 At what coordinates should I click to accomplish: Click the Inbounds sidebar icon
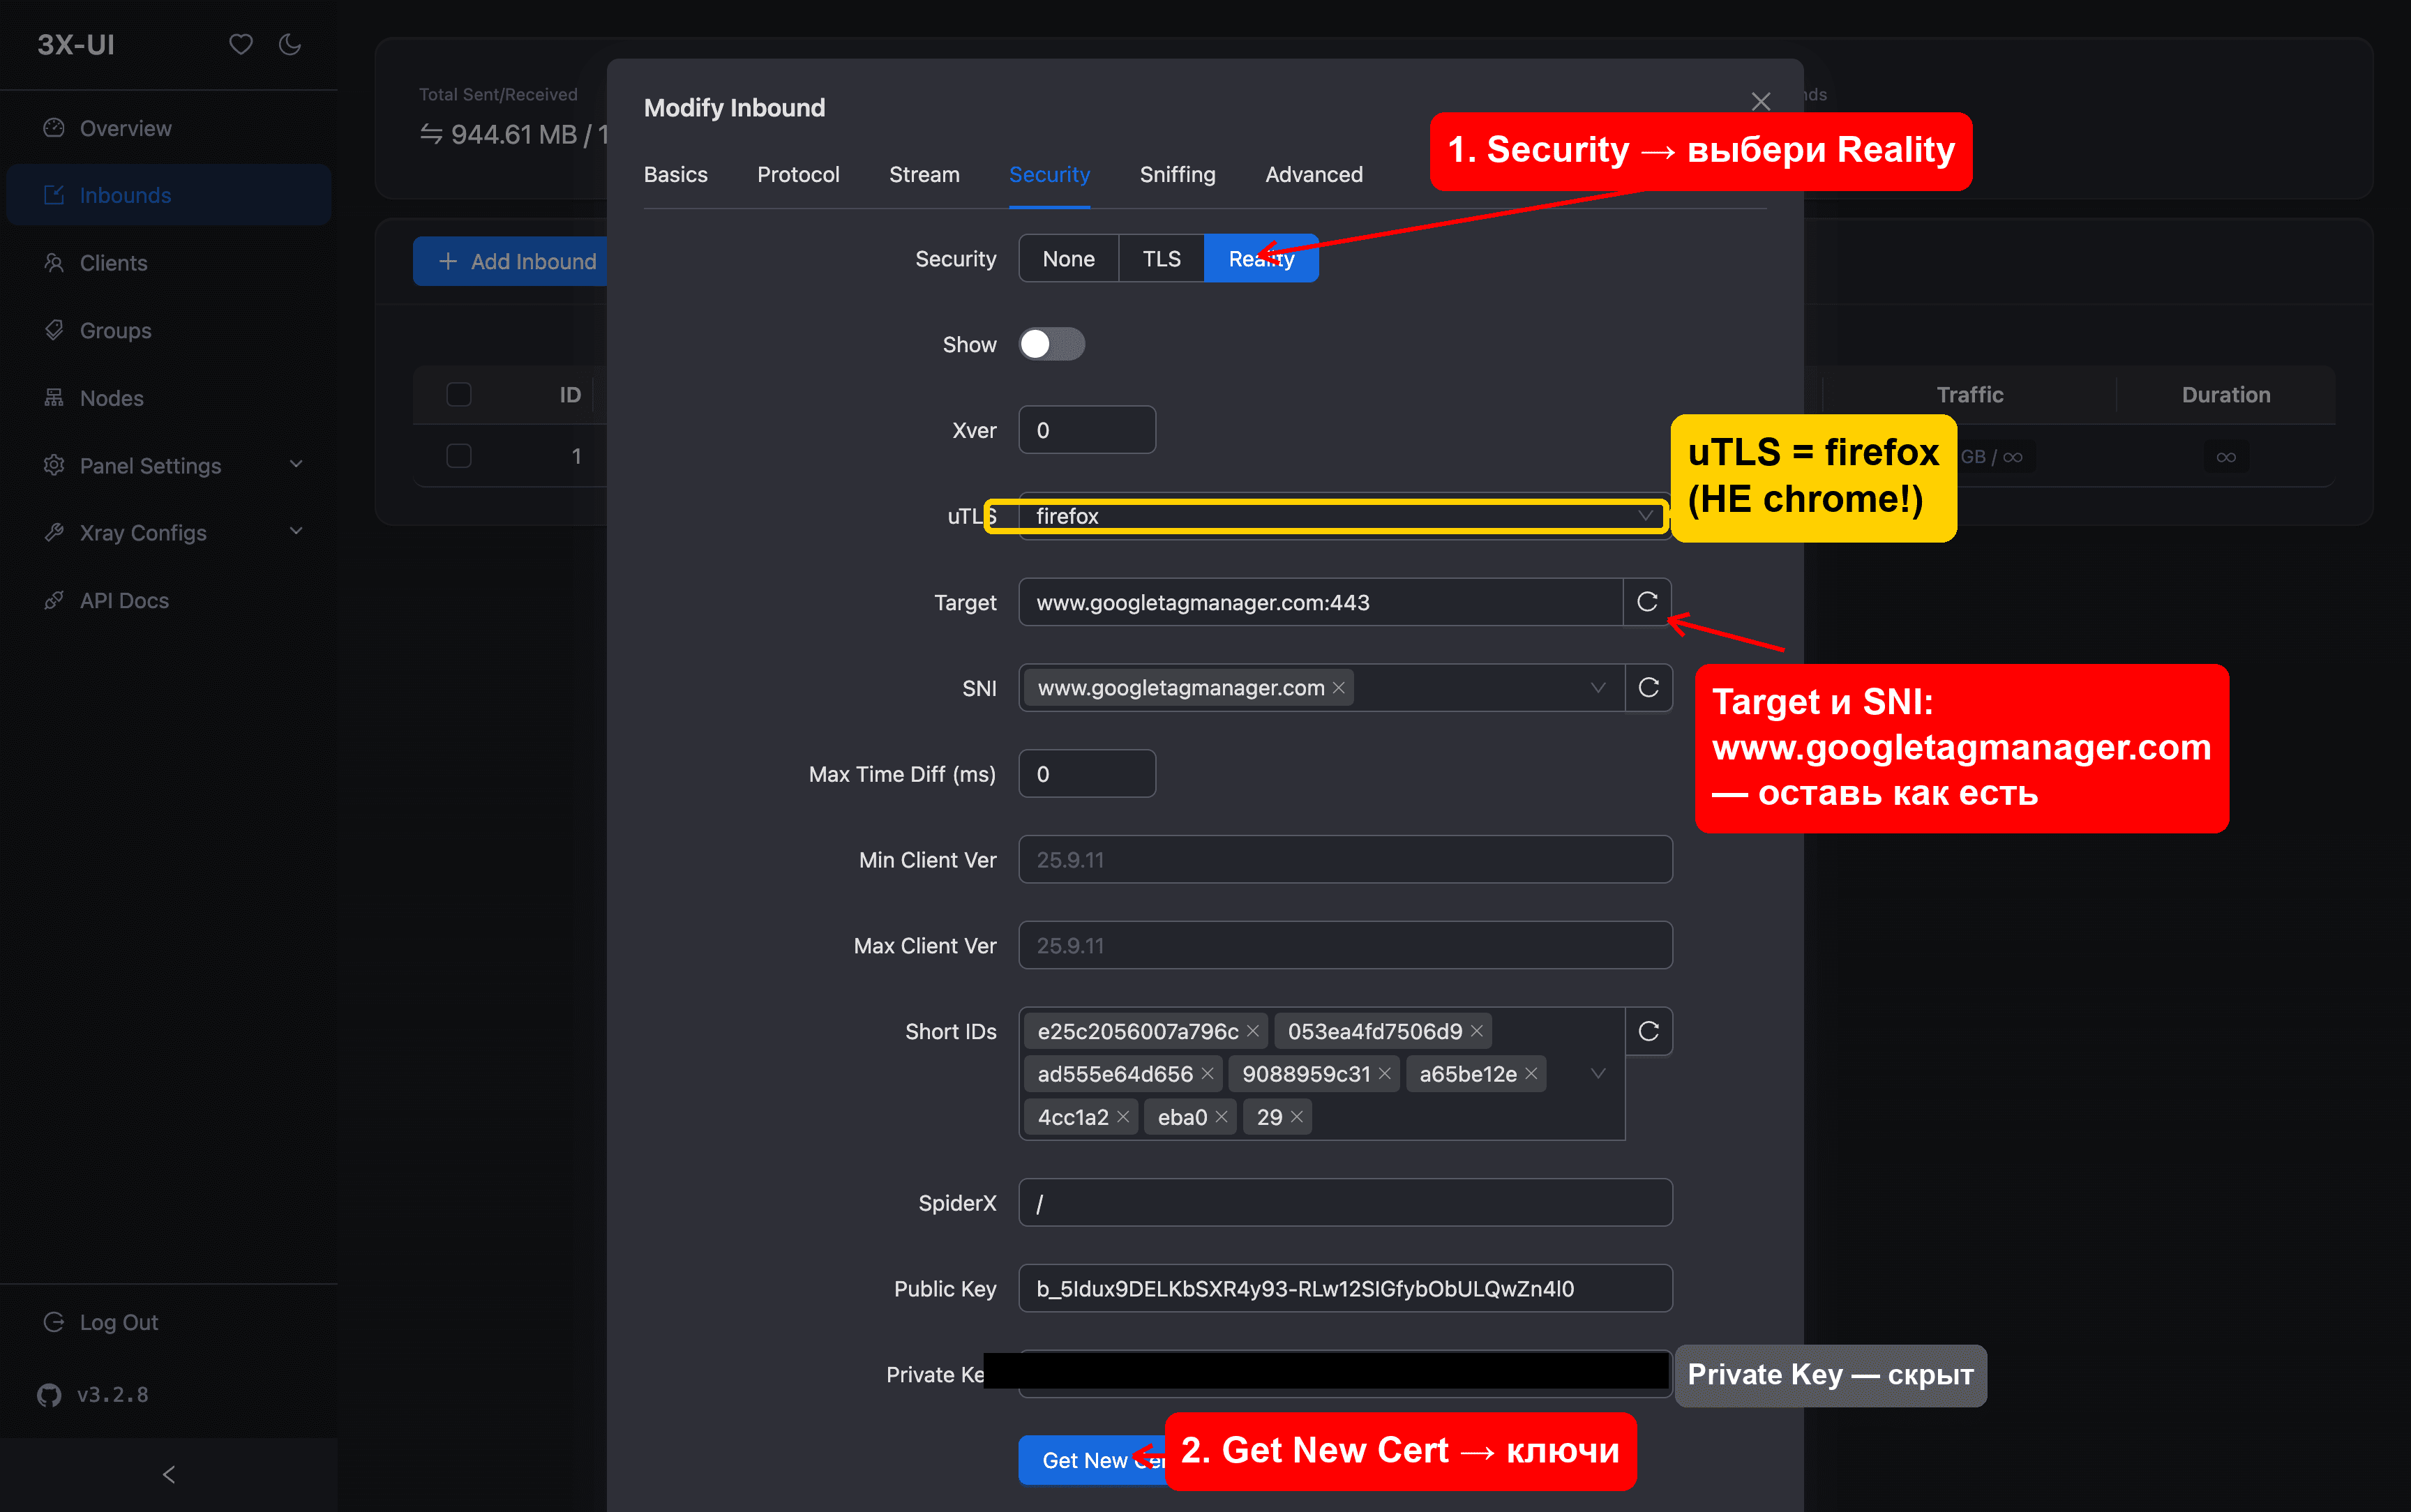[x=54, y=195]
